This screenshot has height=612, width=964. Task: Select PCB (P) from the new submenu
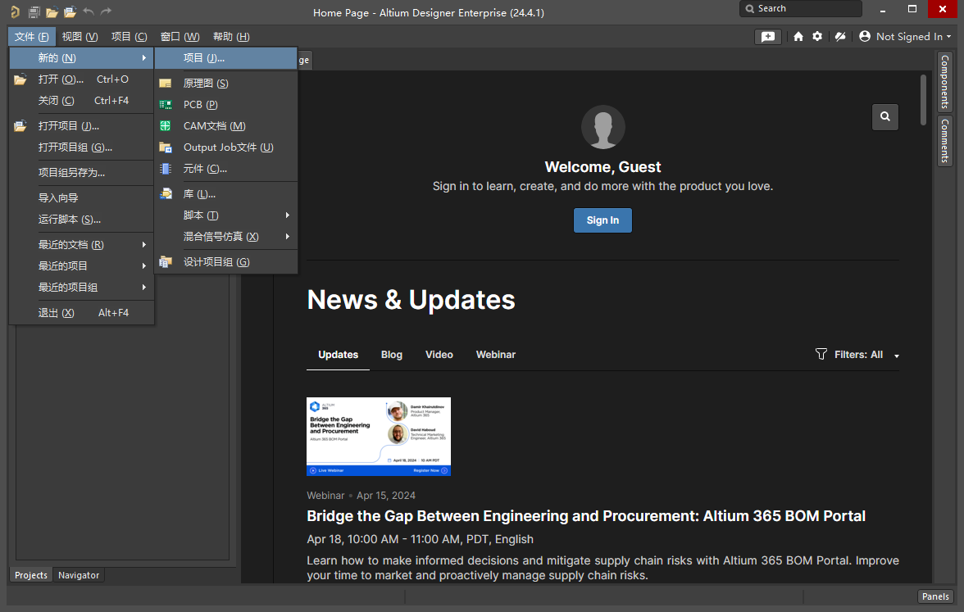pos(200,105)
